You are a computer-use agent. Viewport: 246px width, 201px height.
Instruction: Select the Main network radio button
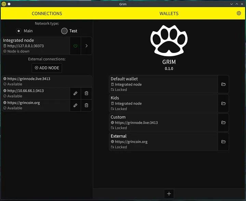(x=19, y=31)
